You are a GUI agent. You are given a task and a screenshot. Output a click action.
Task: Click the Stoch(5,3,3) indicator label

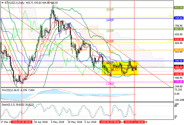(8, 105)
